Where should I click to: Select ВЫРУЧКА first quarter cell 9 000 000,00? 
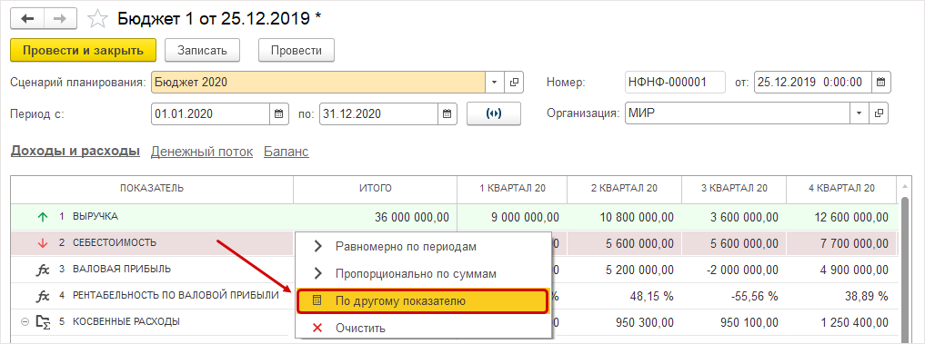512,217
